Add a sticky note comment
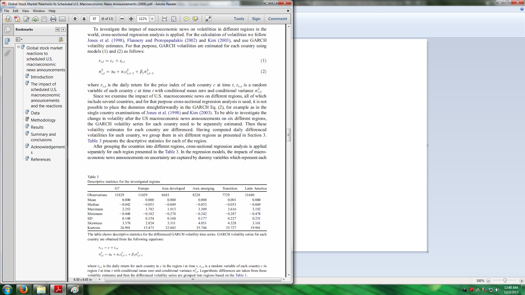Image resolution: width=525 pixels, height=295 pixels. (x=186, y=19)
